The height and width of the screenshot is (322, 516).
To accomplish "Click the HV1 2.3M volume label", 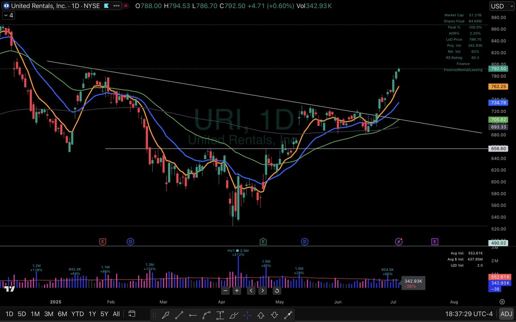I will [238, 252].
